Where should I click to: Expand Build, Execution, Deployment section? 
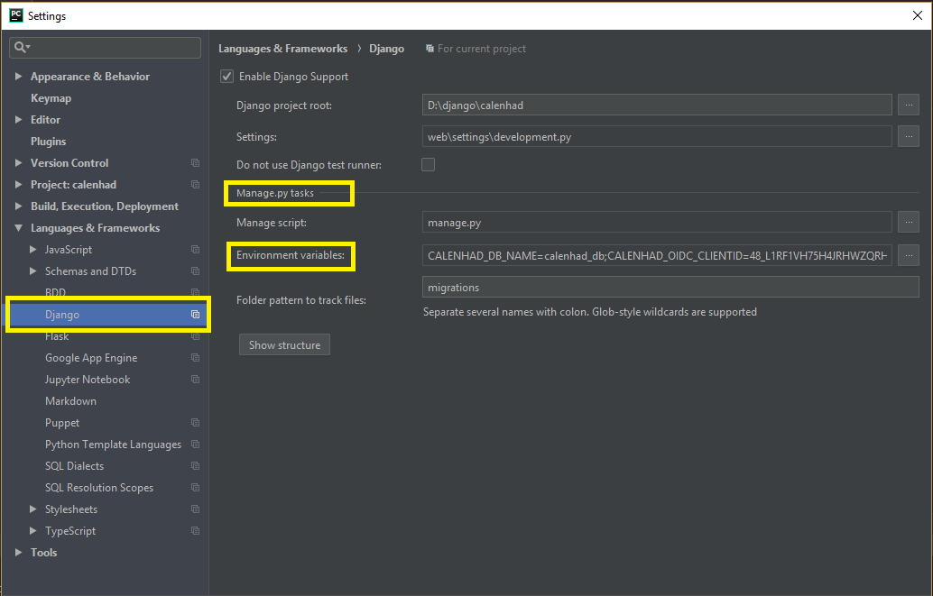pyautogui.click(x=18, y=206)
